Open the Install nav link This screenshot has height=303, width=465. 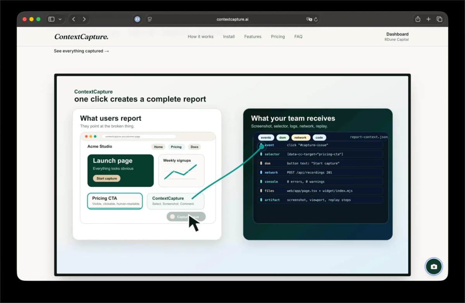(229, 36)
